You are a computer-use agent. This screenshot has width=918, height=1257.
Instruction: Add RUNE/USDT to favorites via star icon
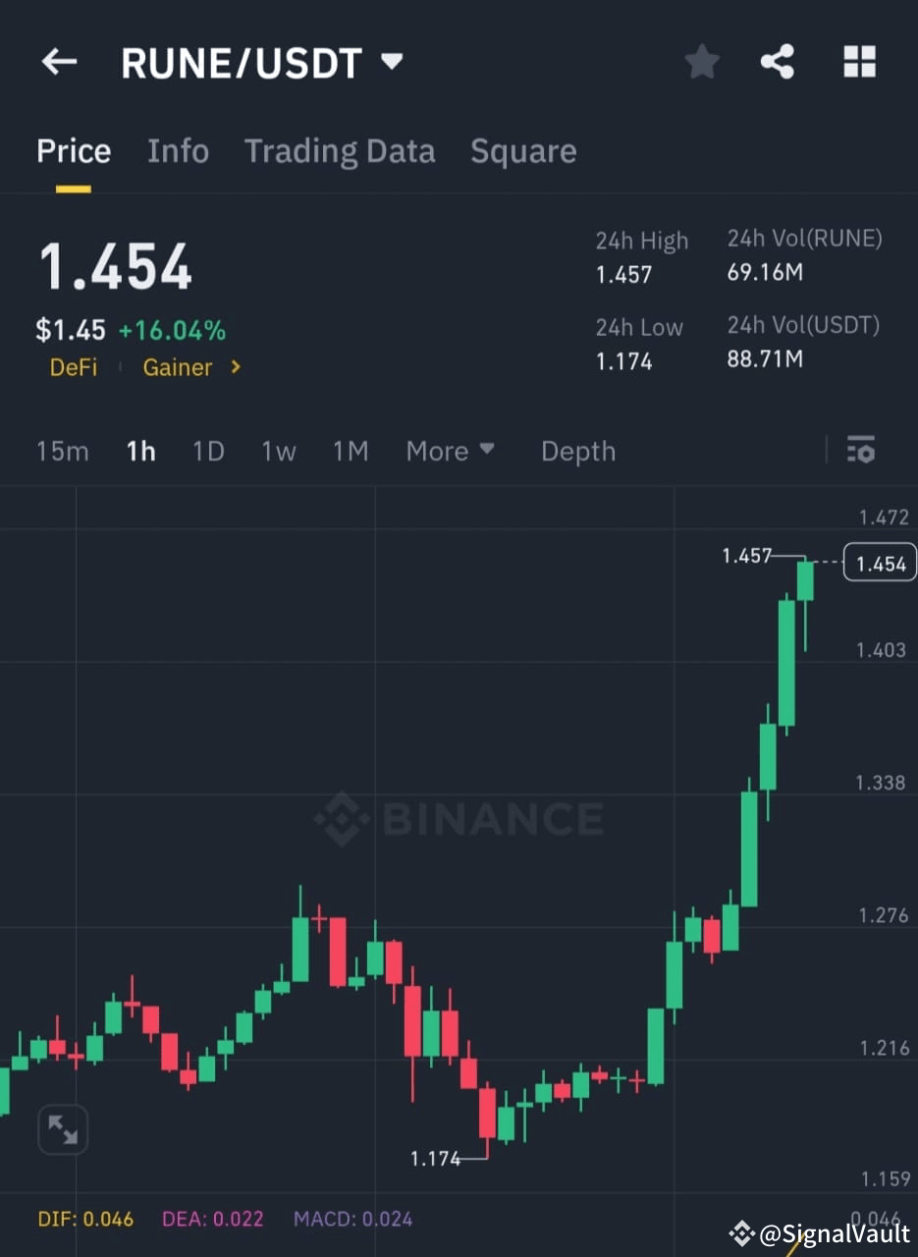point(702,61)
